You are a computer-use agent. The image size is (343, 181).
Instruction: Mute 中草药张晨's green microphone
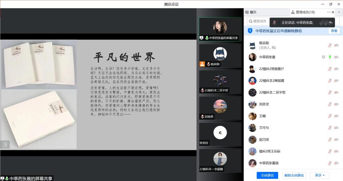pyautogui.click(x=330, y=57)
